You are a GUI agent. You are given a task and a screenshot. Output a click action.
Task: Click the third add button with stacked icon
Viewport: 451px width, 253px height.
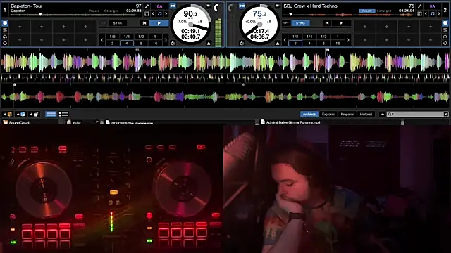(x=34, y=114)
